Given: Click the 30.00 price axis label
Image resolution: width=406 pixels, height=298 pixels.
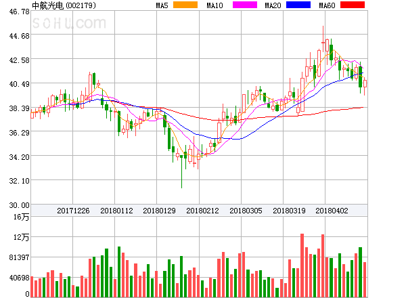Looking at the screenshot, I should point(15,205).
